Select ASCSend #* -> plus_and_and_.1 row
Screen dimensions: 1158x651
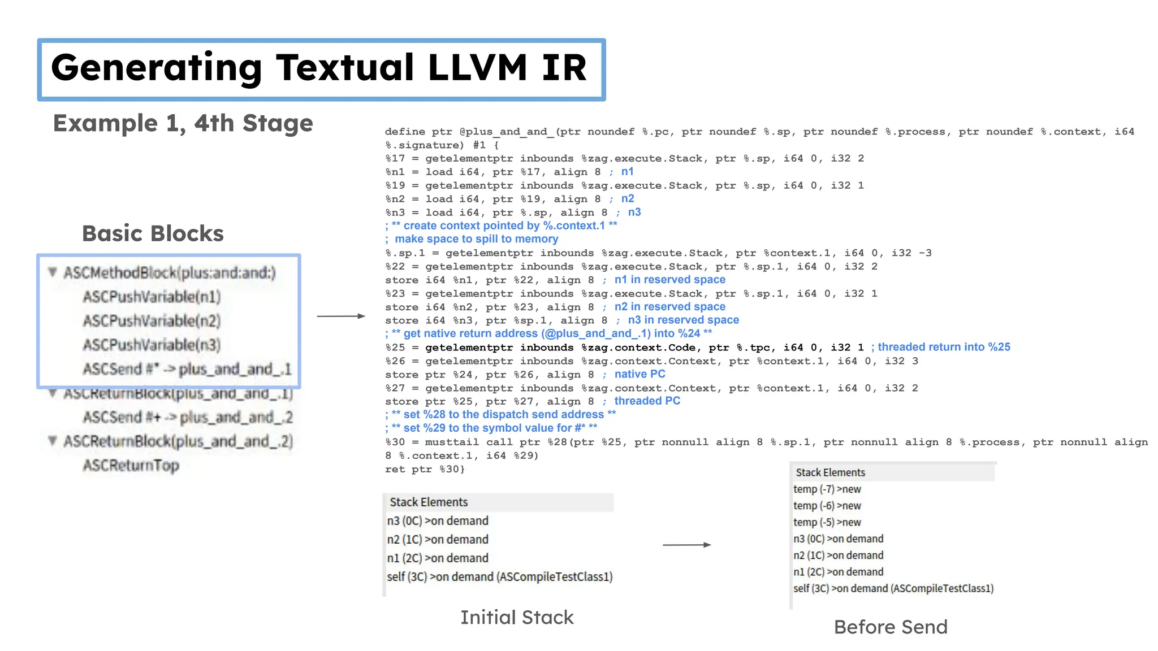[187, 369]
